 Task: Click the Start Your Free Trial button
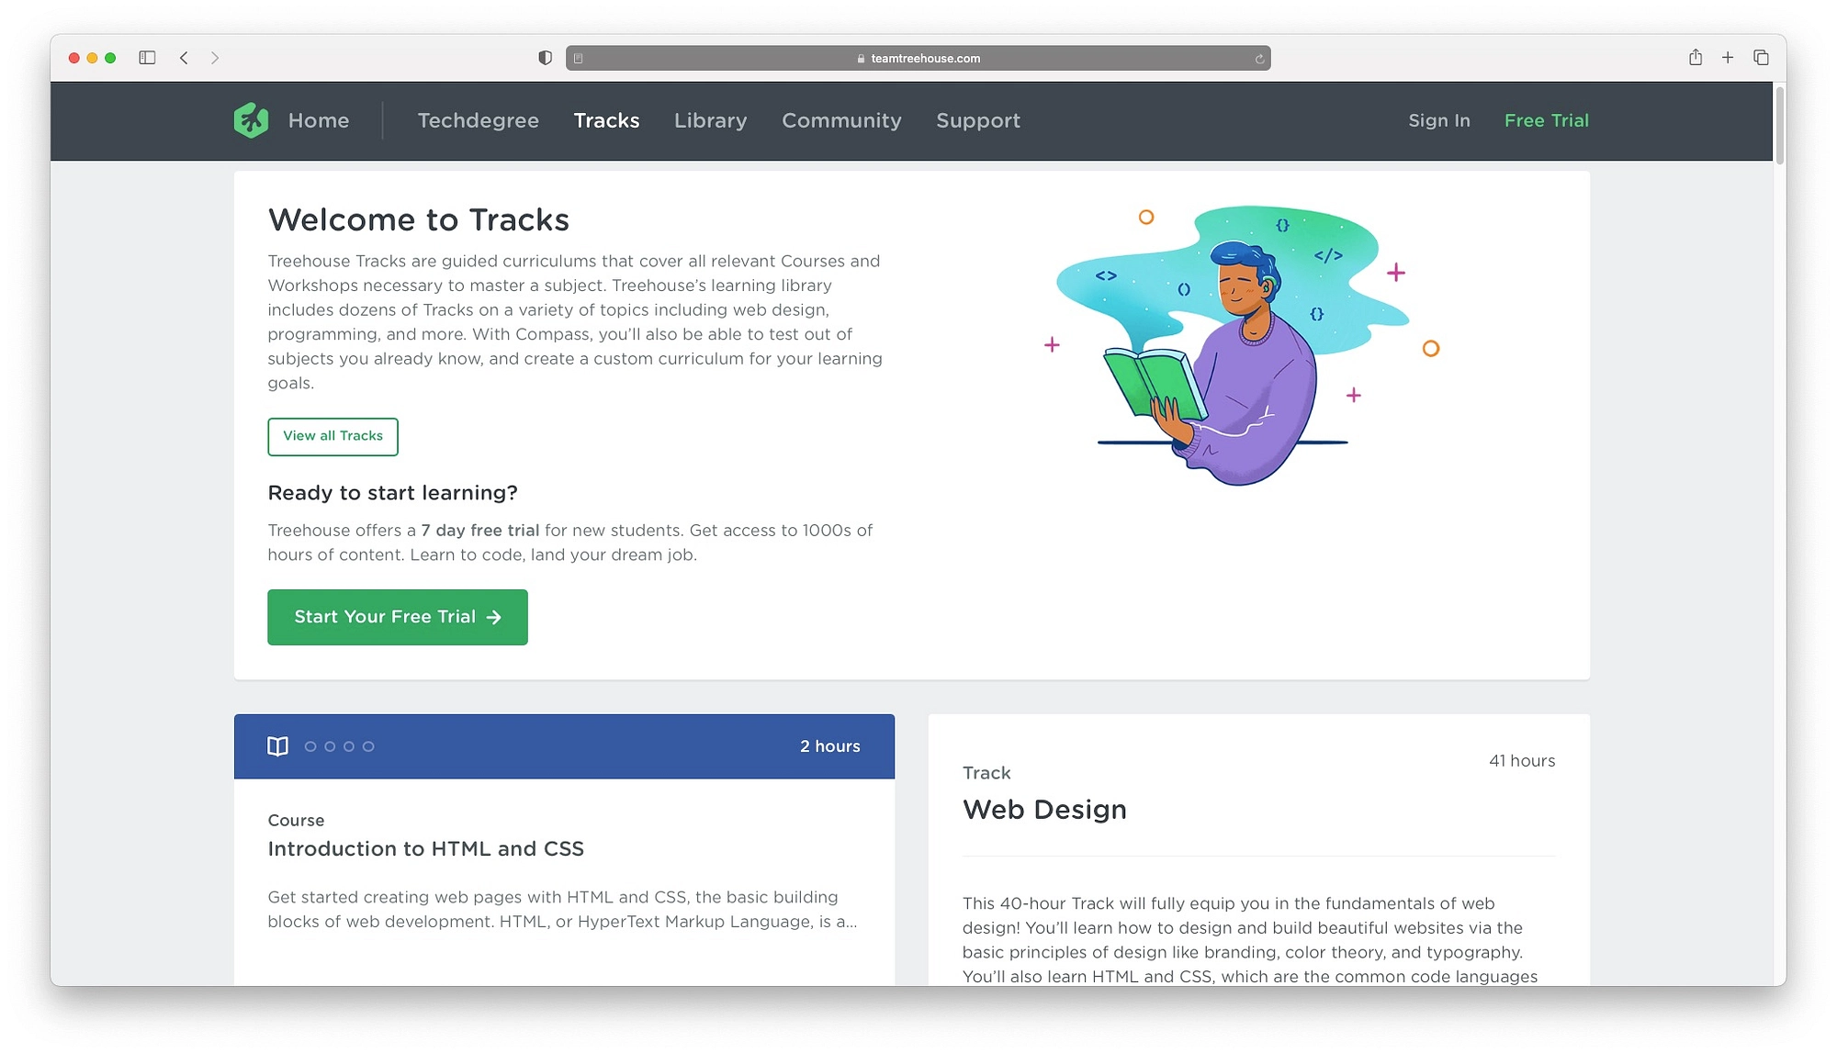tap(396, 617)
